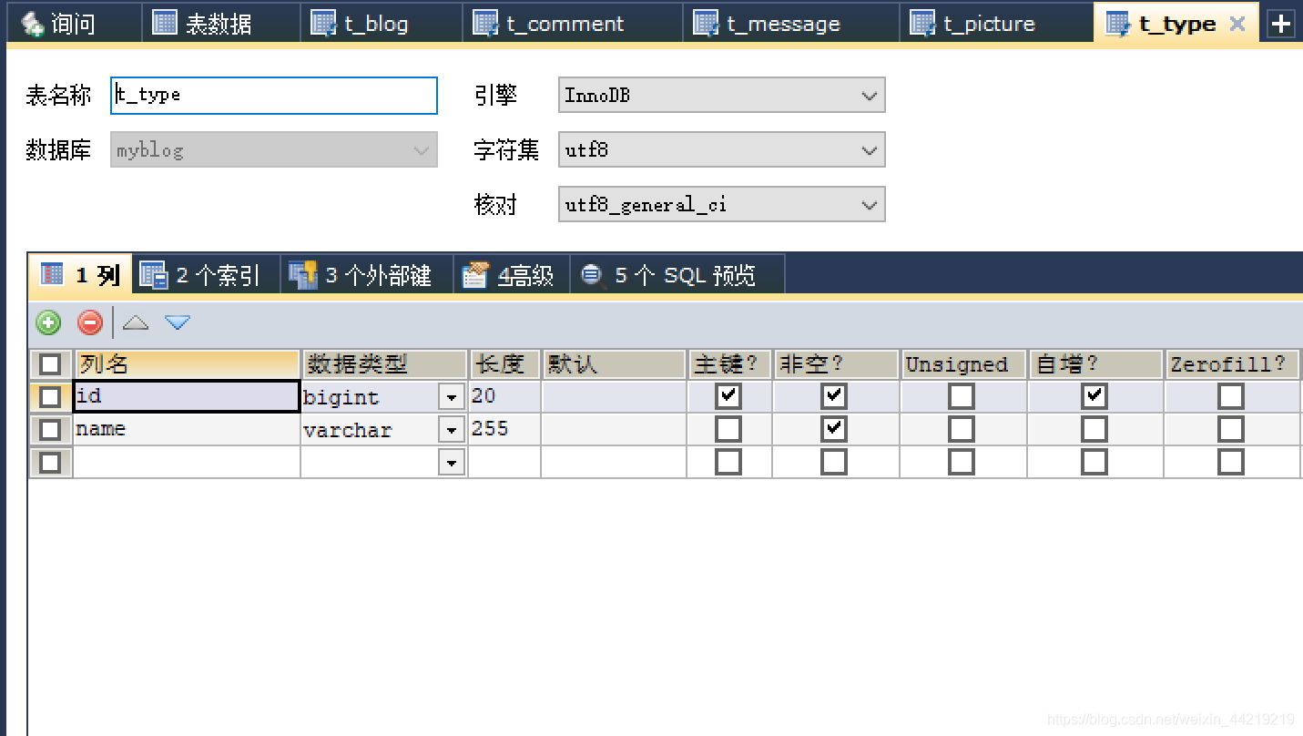The image size is (1303, 736).
Task: Select the 3 个外部键 foreign keys tab
Action: [366, 274]
